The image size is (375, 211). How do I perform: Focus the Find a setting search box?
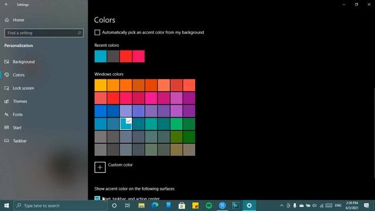click(x=44, y=33)
